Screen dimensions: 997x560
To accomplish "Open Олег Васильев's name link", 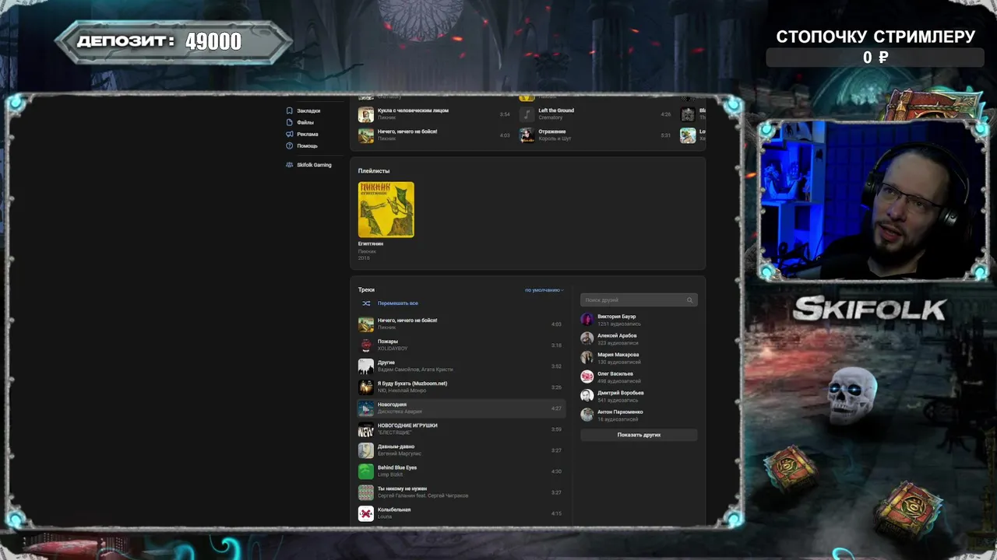I will (617, 373).
